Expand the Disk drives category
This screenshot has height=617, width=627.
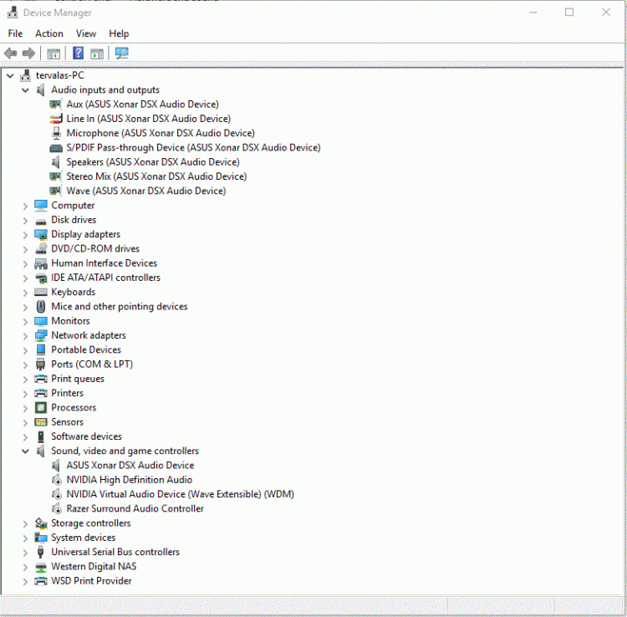click(x=25, y=221)
